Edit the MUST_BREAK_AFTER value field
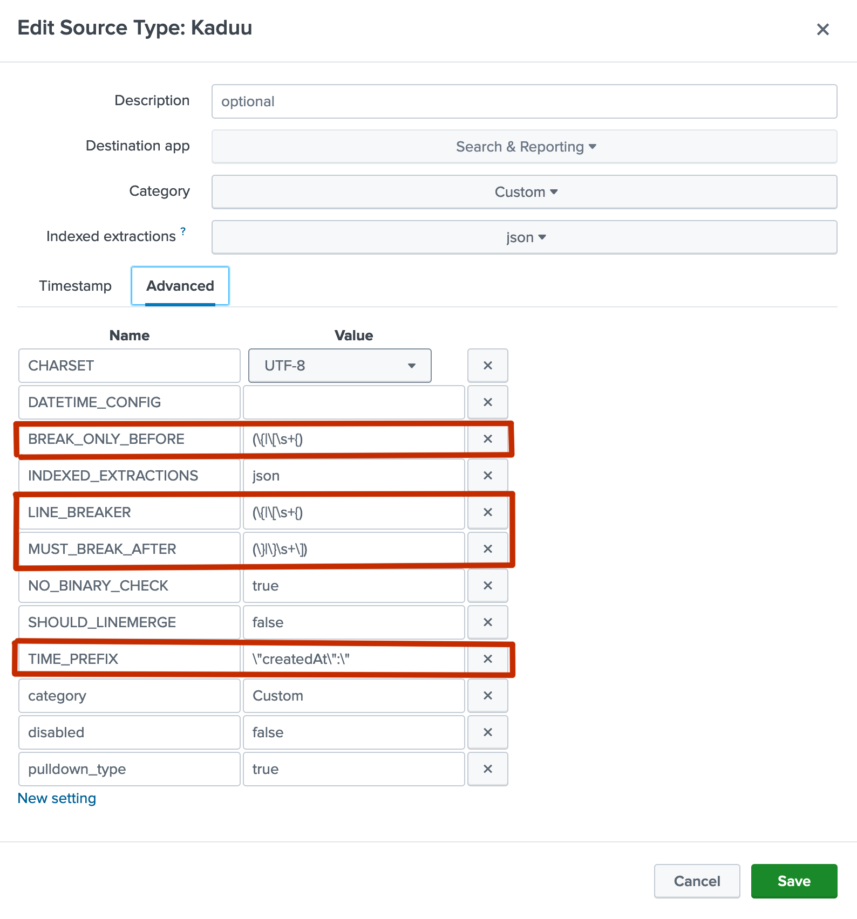Image resolution: width=857 pixels, height=919 pixels. [354, 549]
